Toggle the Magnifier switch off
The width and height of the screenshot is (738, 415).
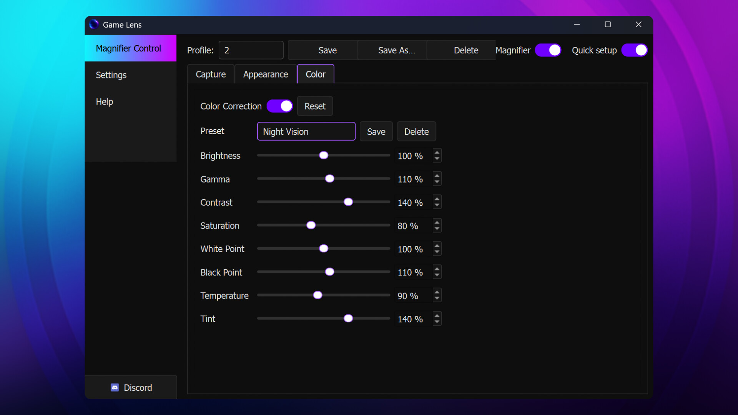point(548,50)
